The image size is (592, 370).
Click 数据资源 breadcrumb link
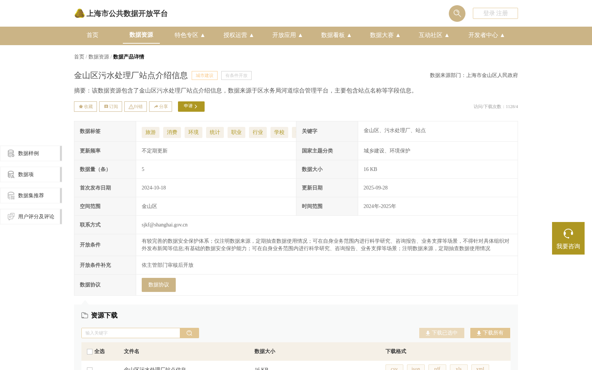pos(99,57)
